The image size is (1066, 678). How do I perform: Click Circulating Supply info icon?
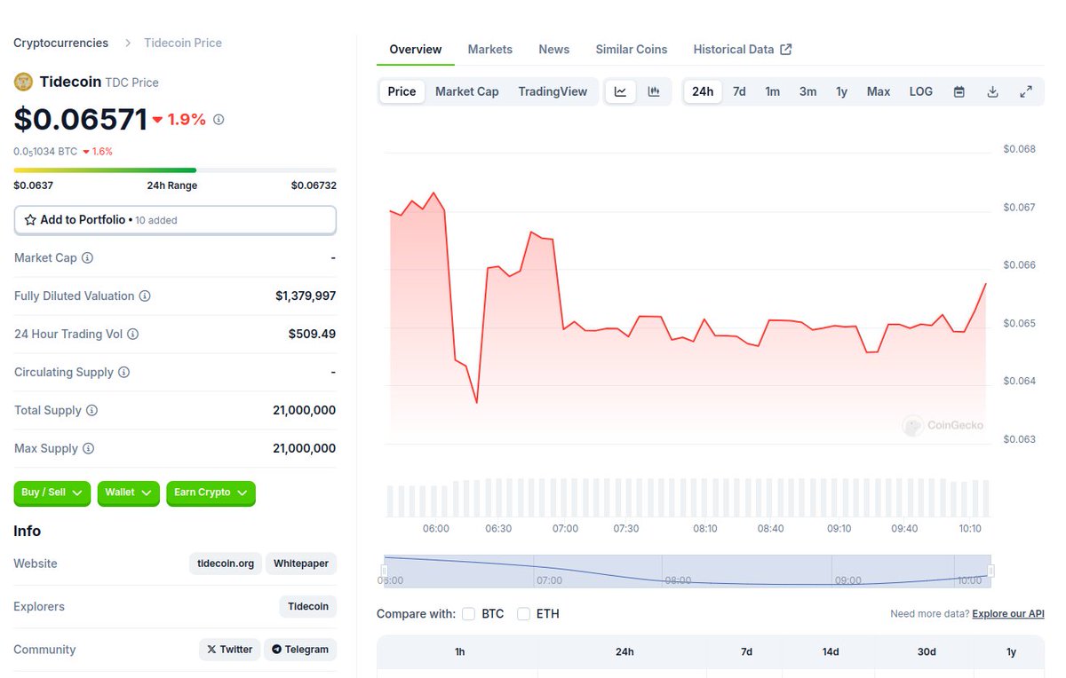(x=124, y=373)
